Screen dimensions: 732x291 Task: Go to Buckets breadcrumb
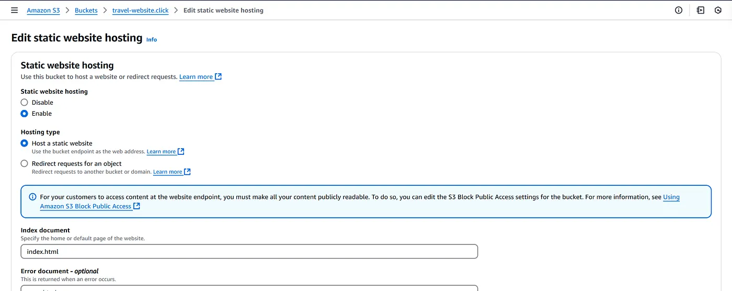(86, 10)
